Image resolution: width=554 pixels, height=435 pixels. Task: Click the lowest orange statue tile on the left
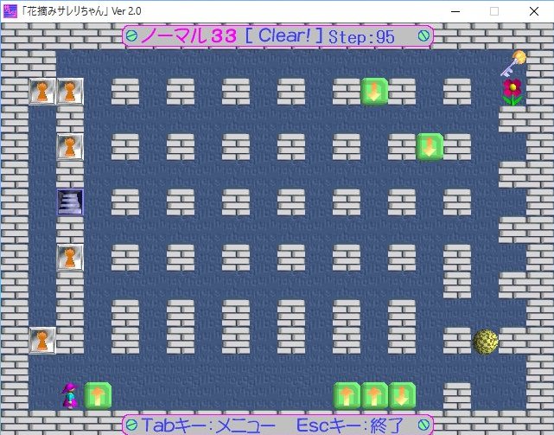42,340
